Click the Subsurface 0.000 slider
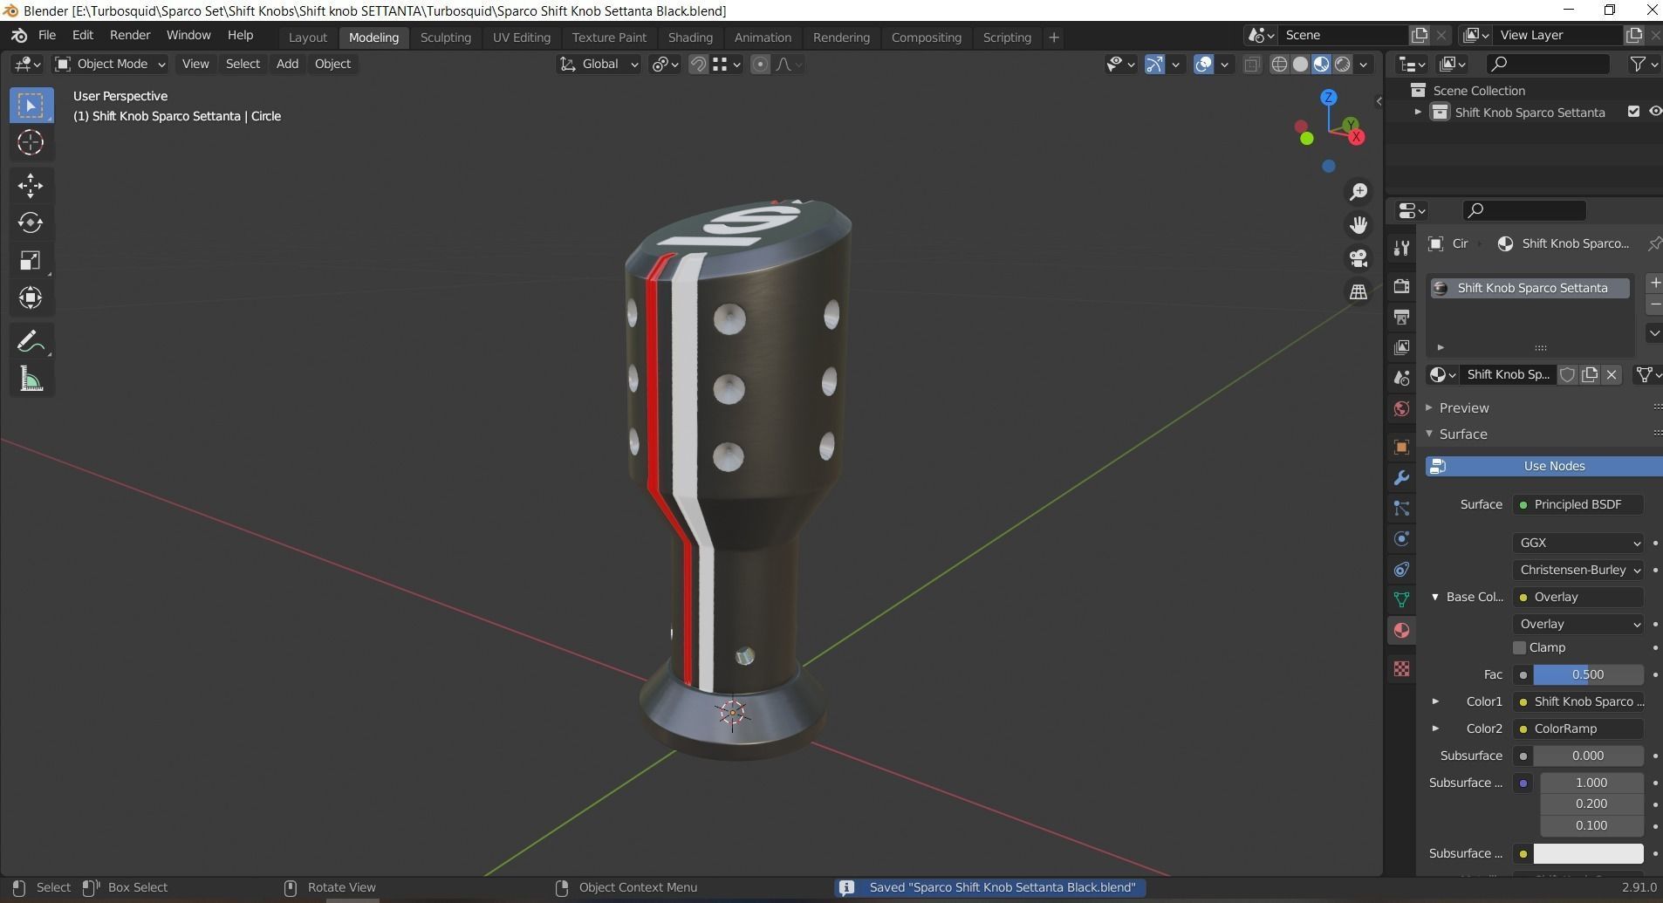 coord(1588,756)
